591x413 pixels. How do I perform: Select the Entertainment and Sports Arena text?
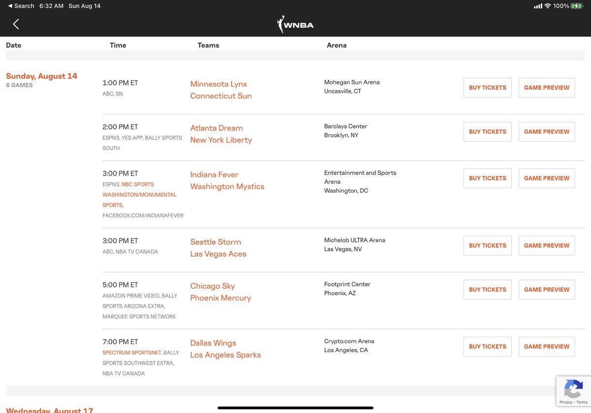[360, 177]
